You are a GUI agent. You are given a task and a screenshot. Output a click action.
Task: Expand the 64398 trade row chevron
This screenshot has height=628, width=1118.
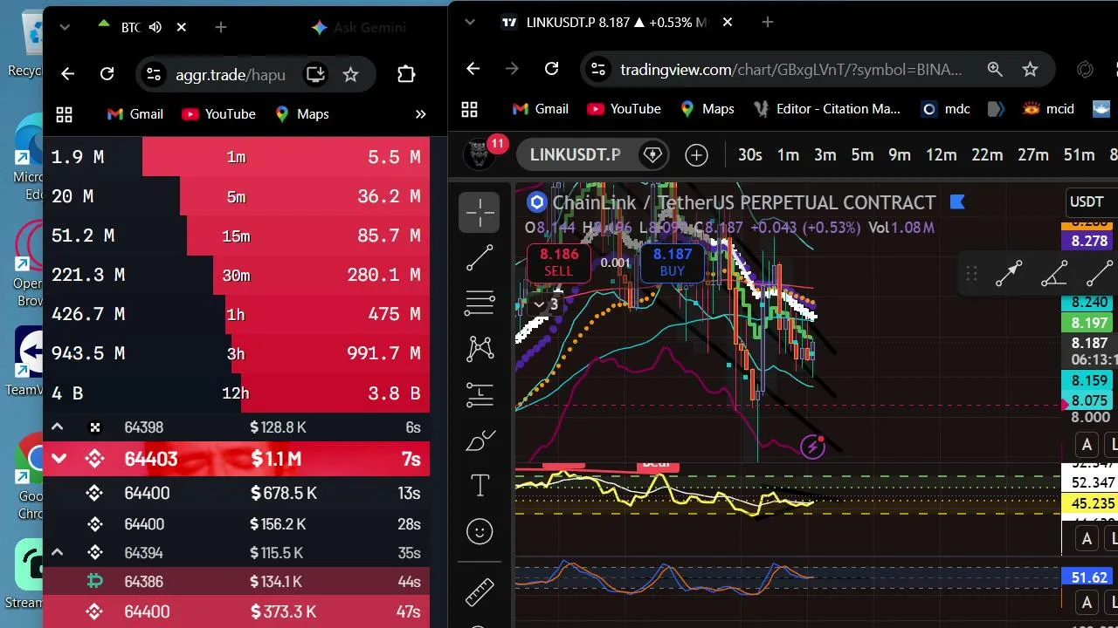[57, 427]
